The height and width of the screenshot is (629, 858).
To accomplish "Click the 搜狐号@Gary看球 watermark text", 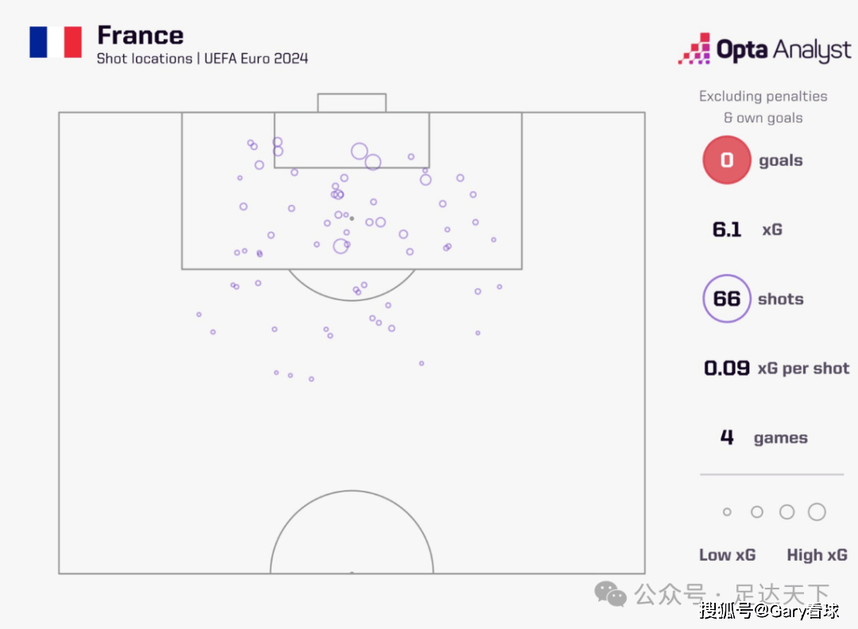I will (x=768, y=611).
